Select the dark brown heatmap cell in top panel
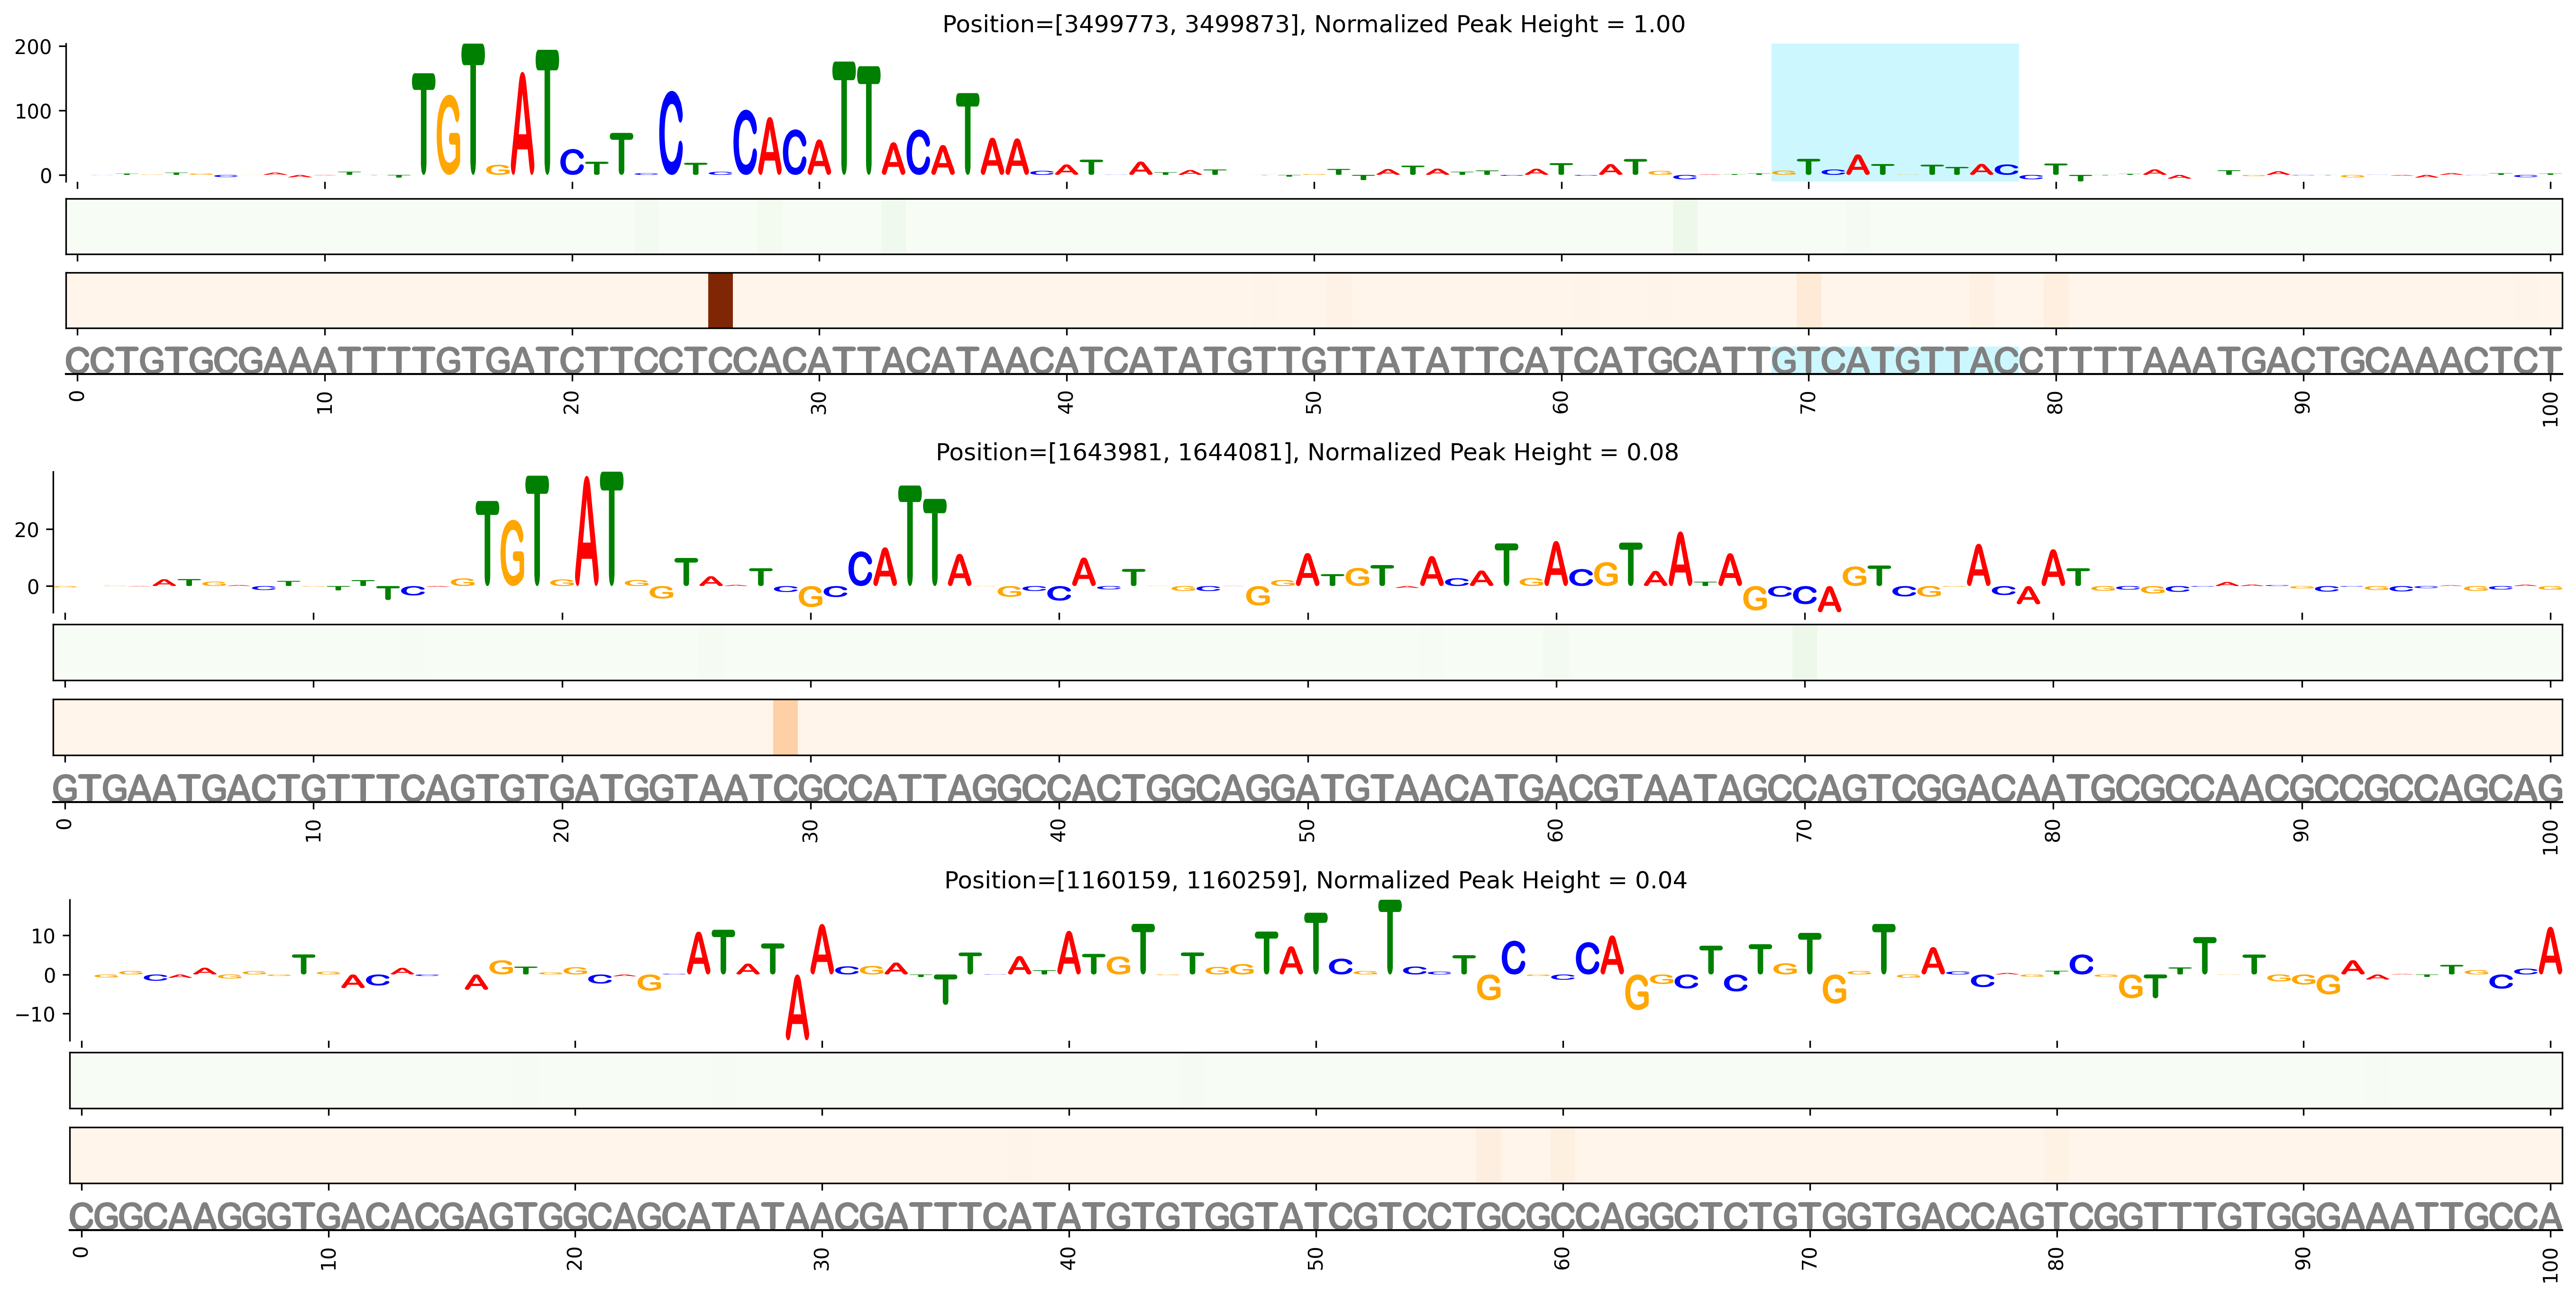 point(720,300)
